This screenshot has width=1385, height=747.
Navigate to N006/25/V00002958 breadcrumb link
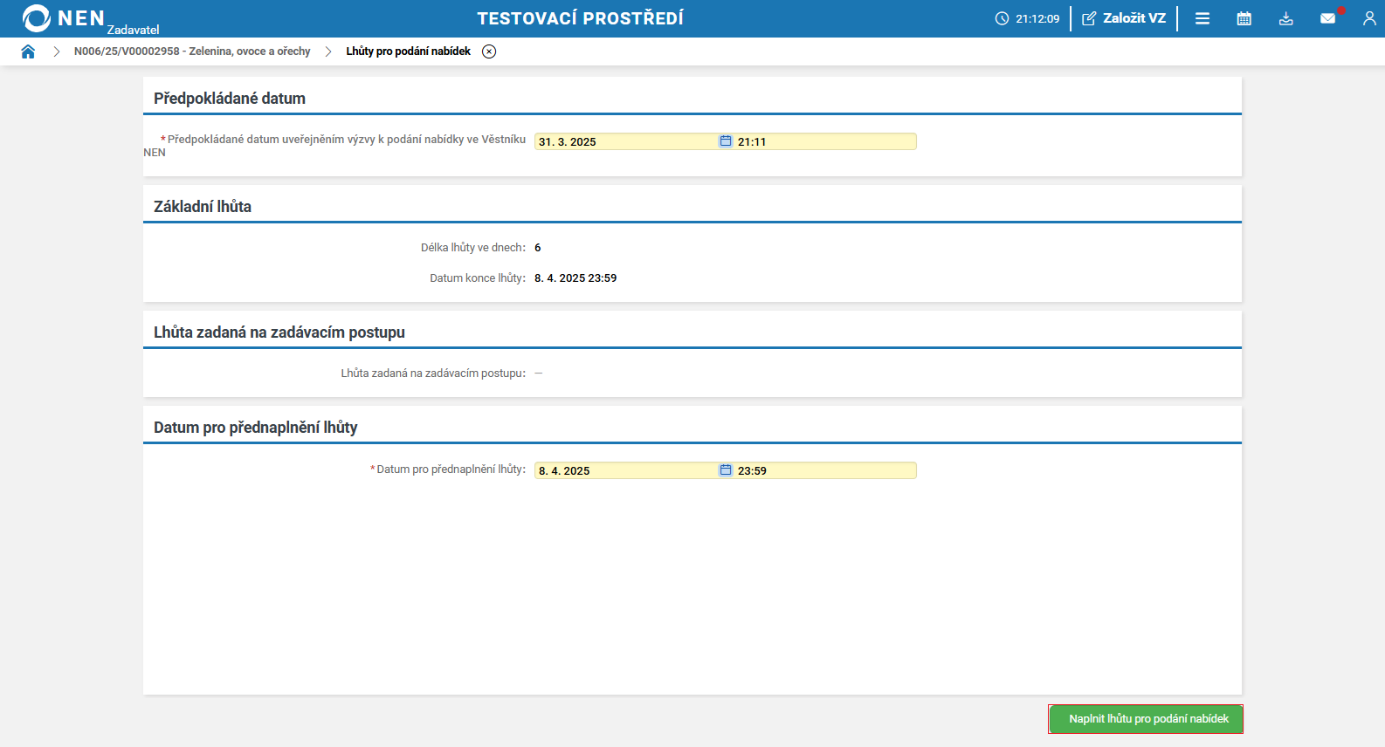pos(192,51)
